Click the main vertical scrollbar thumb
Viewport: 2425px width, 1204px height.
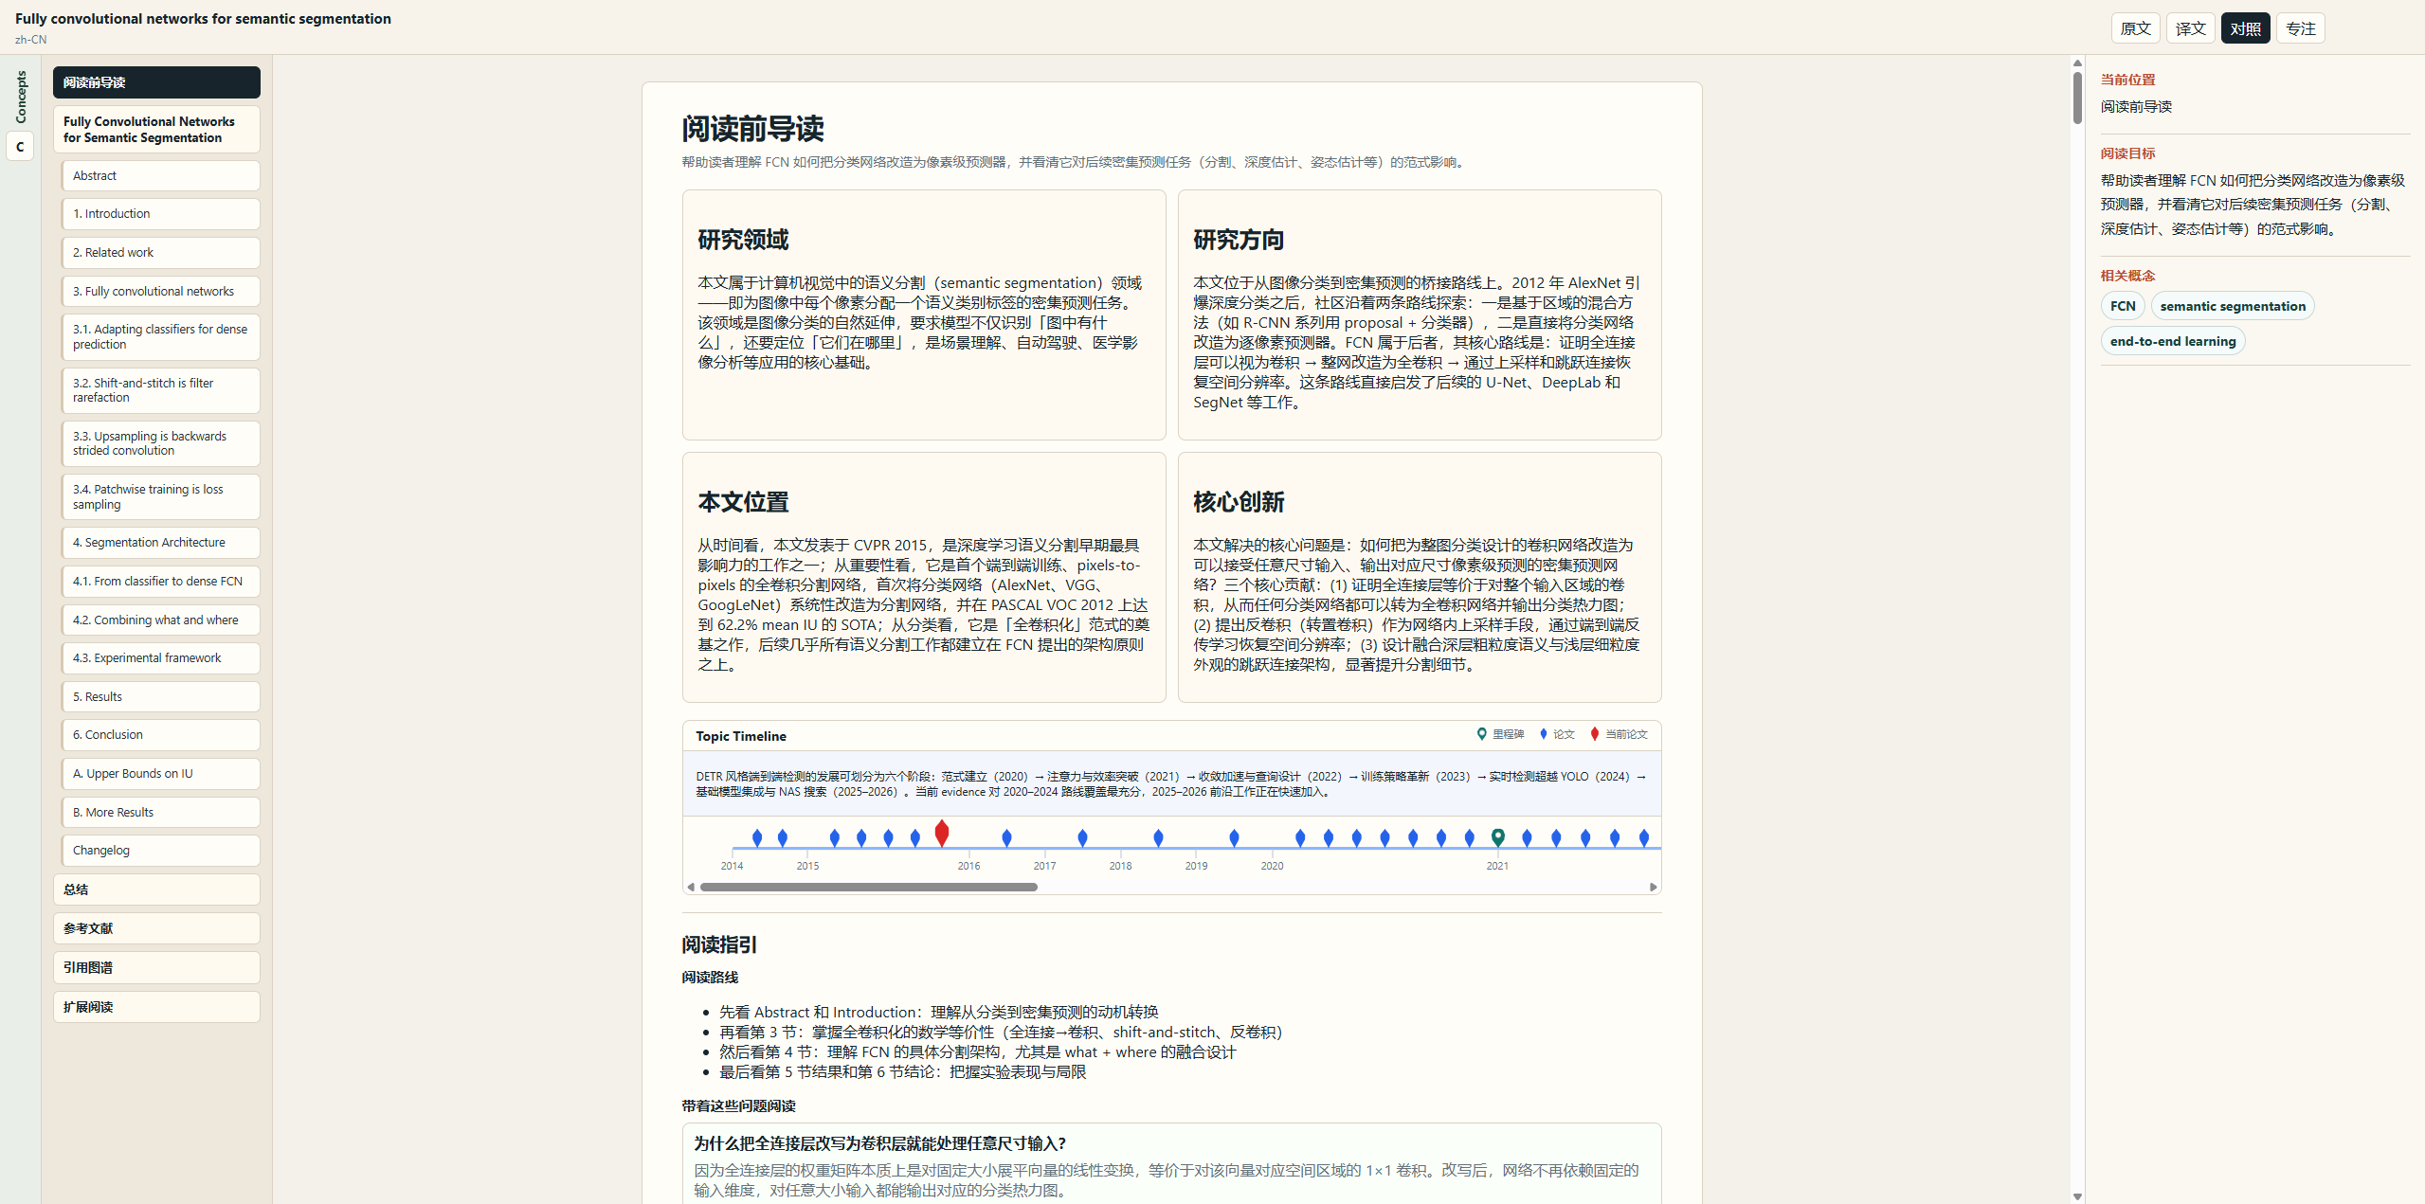point(2077,98)
